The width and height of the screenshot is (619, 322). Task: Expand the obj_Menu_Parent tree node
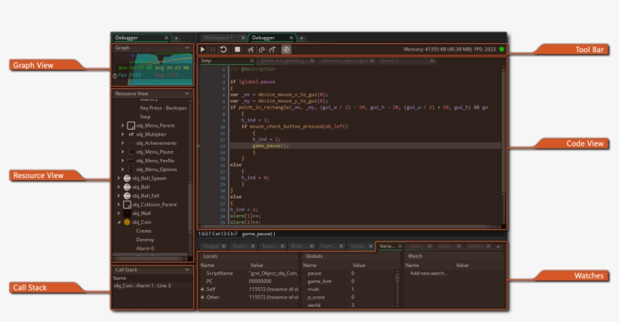123,125
